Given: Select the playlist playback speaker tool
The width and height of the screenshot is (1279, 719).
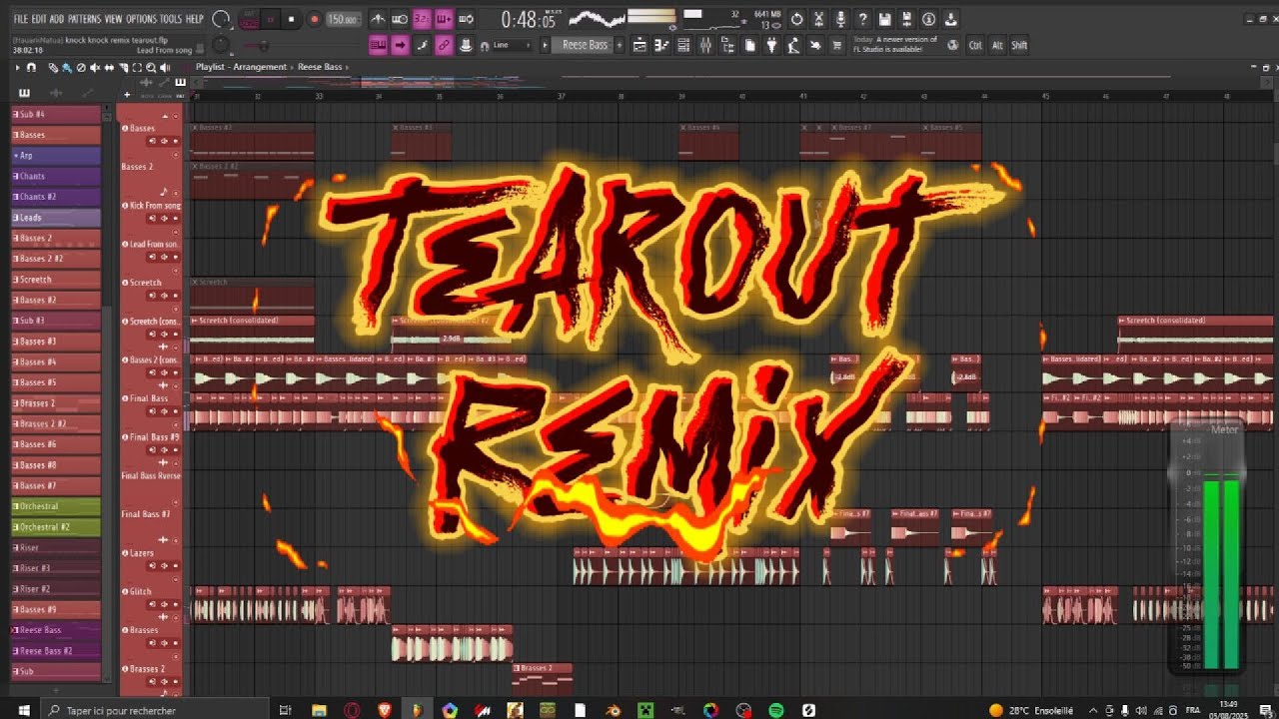Looking at the screenshot, I should (165, 67).
